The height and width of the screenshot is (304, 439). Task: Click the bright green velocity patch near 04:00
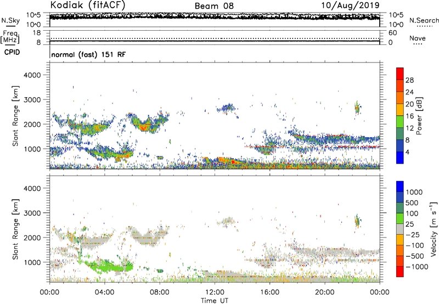(108, 266)
